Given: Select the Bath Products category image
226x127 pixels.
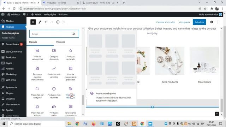Looking at the screenshot, I should coord(169,61).
